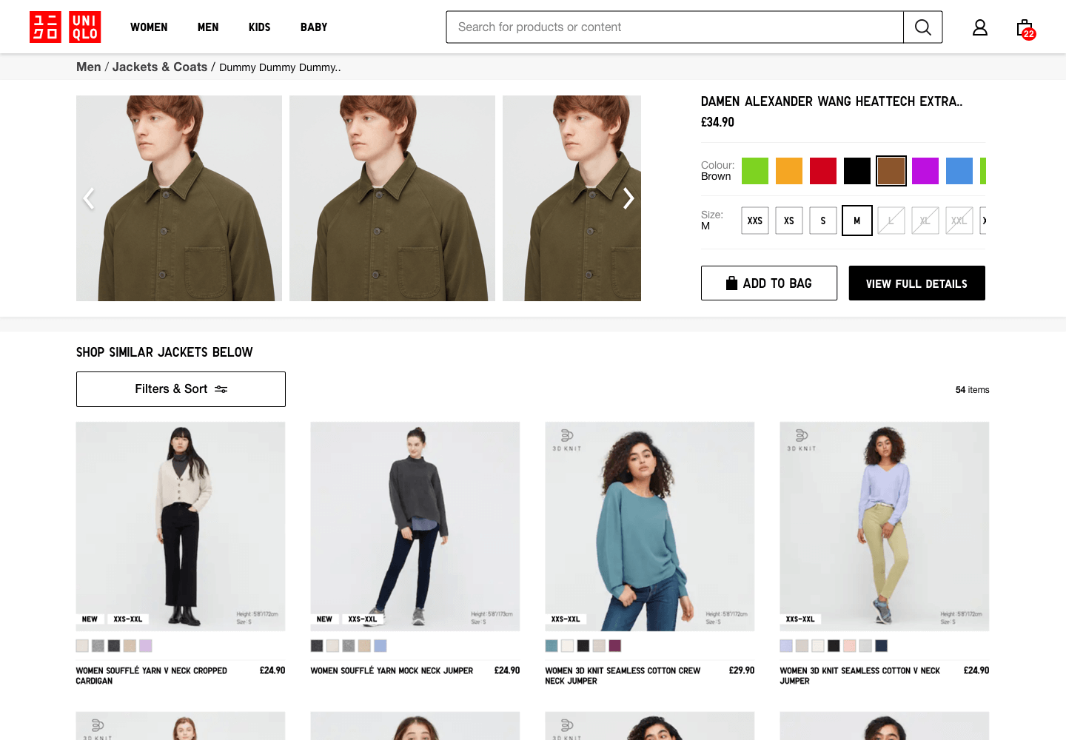The height and width of the screenshot is (740, 1066).
Task: Open the WOMEN menu
Action: coord(149,27)
